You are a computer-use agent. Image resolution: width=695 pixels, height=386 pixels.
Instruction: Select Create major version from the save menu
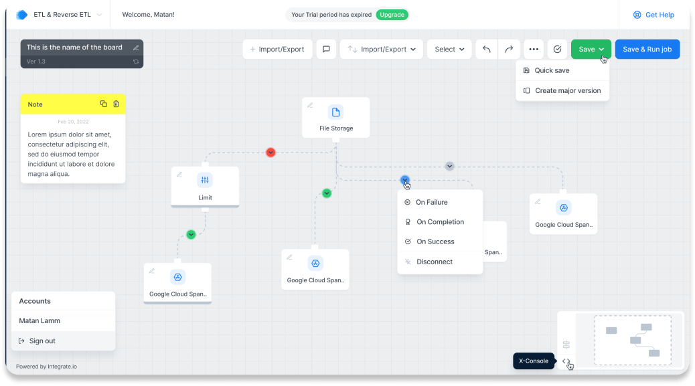point(567,90)
